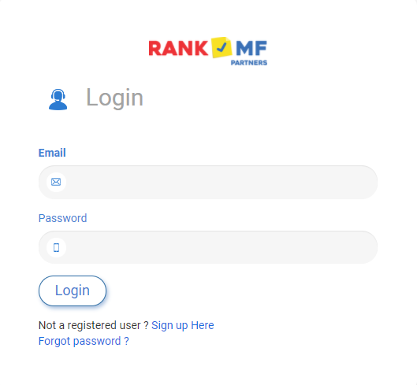Focus the Password input field
The width and height of the screenshot is (417, 385).
pyautogui.click(x=208, y=247)
